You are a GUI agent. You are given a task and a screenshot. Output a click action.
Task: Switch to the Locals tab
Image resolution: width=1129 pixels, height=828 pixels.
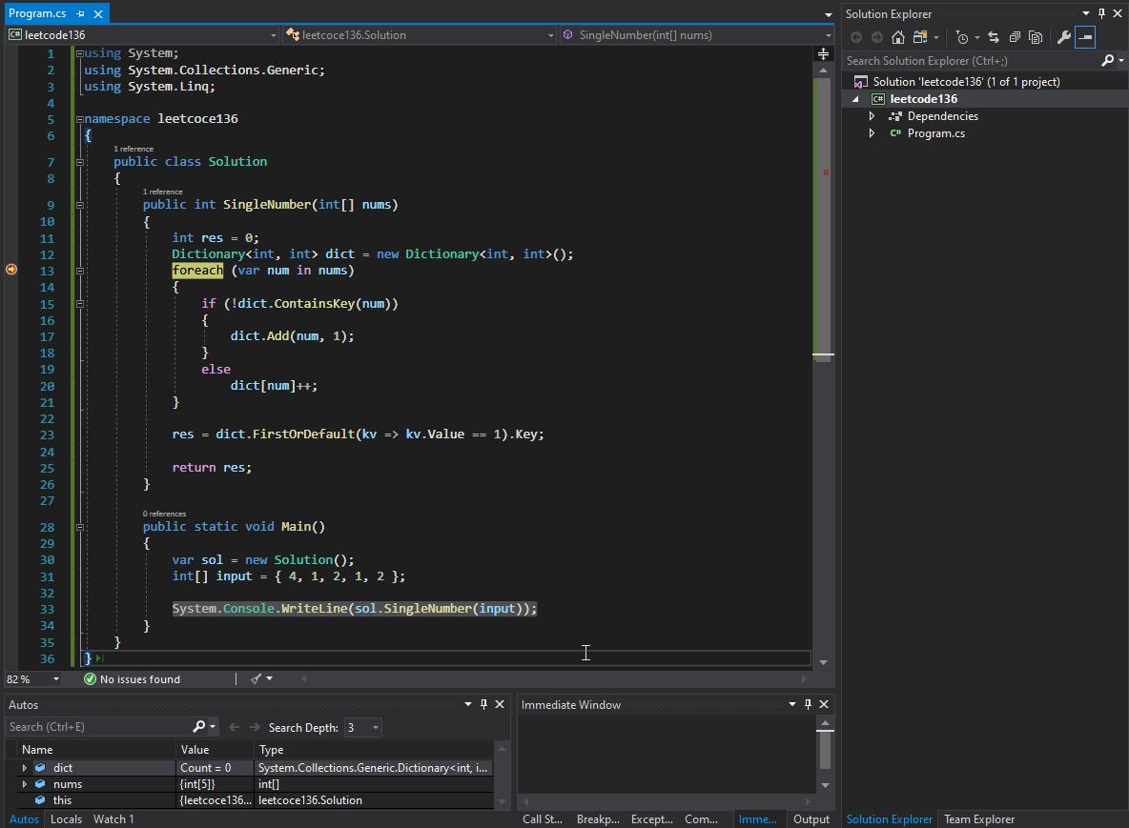pyautogui.click(x=66, y=819)
